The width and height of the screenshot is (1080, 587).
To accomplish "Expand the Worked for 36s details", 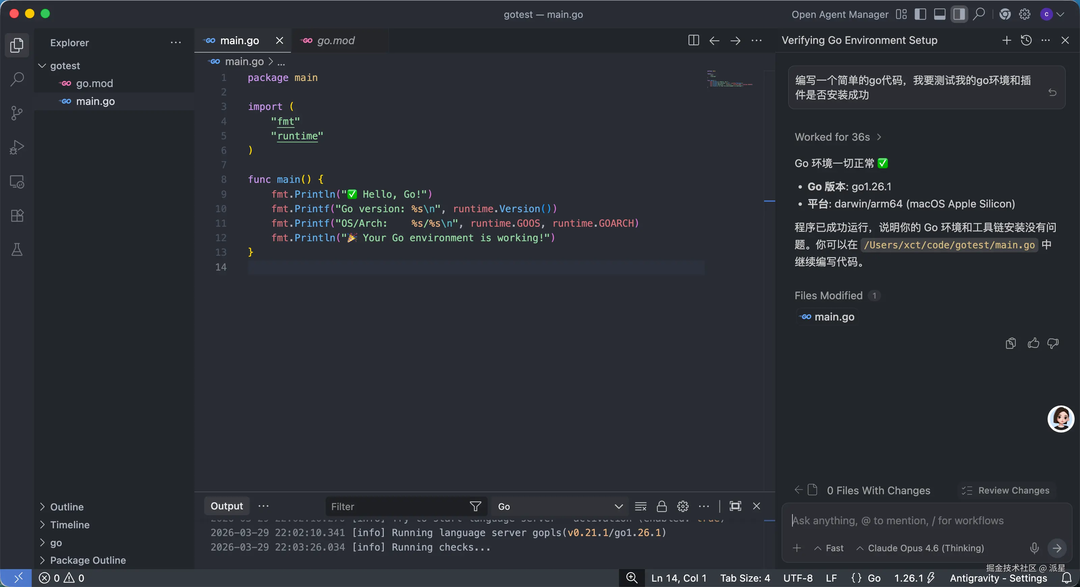I will pos(838,137).
